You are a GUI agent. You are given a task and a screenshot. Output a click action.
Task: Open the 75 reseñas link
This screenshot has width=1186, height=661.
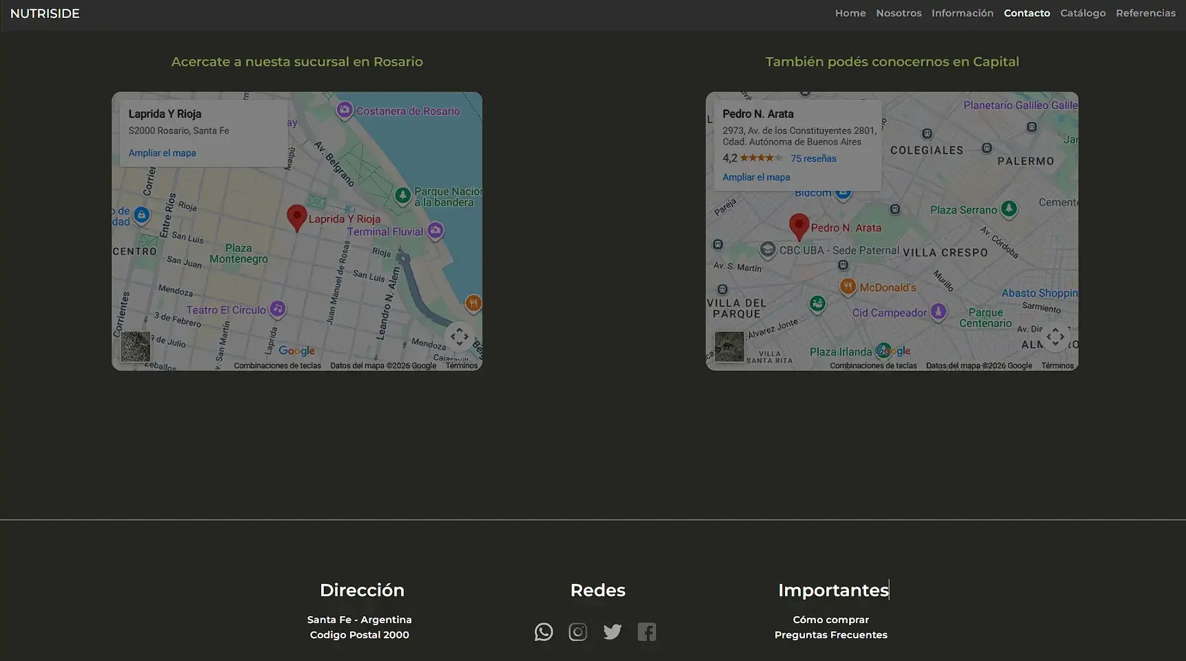tap(813, 159)
